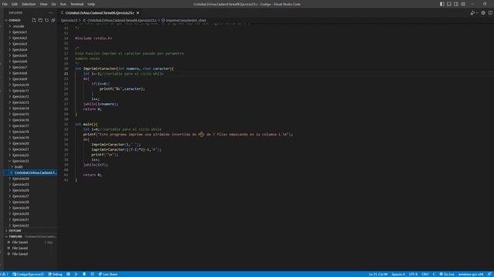Change the CRLF line ending setting
Screen dimensions: 494x277
coord(425,274)
